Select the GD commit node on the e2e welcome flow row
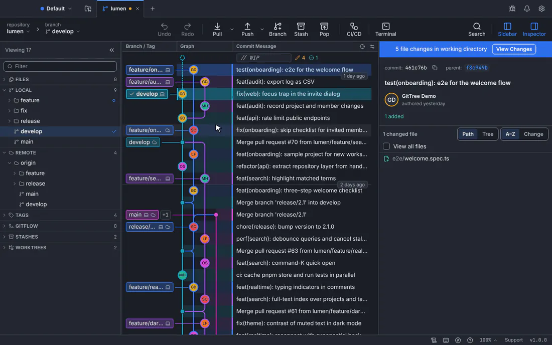Image resolution: width=552 pixels, height=345 pixels. (x=193, y=70)
